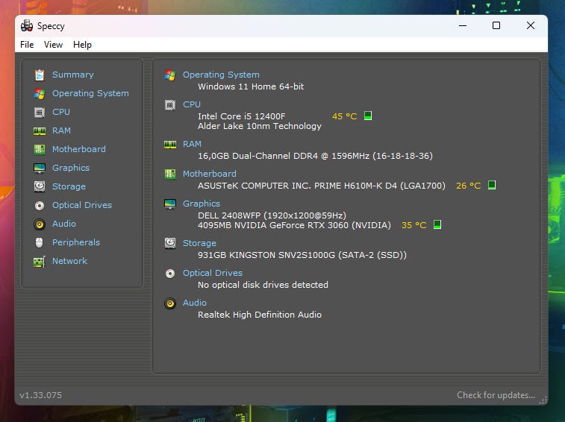Click the GPU temperature indicator icon
Viewport: 565px width, 422px height.
pos(437,225)
